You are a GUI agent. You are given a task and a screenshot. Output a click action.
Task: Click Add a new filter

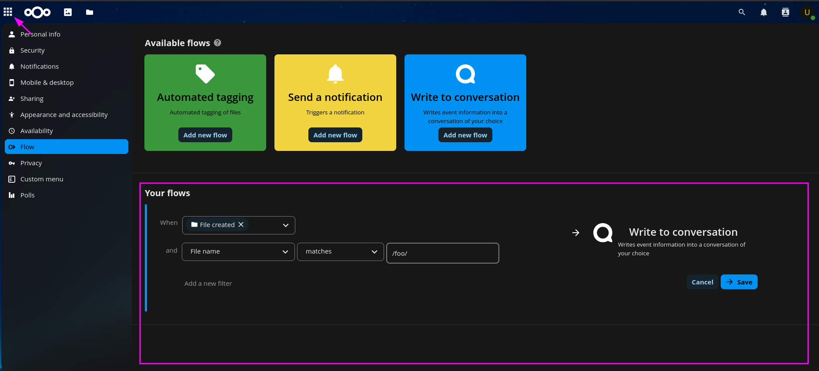[x=208, y=284]
